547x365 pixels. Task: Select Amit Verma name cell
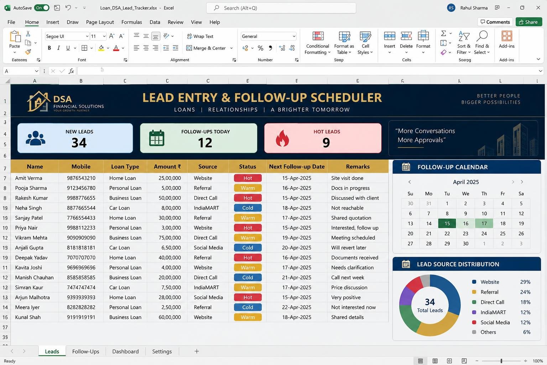(x=35, y=178)
